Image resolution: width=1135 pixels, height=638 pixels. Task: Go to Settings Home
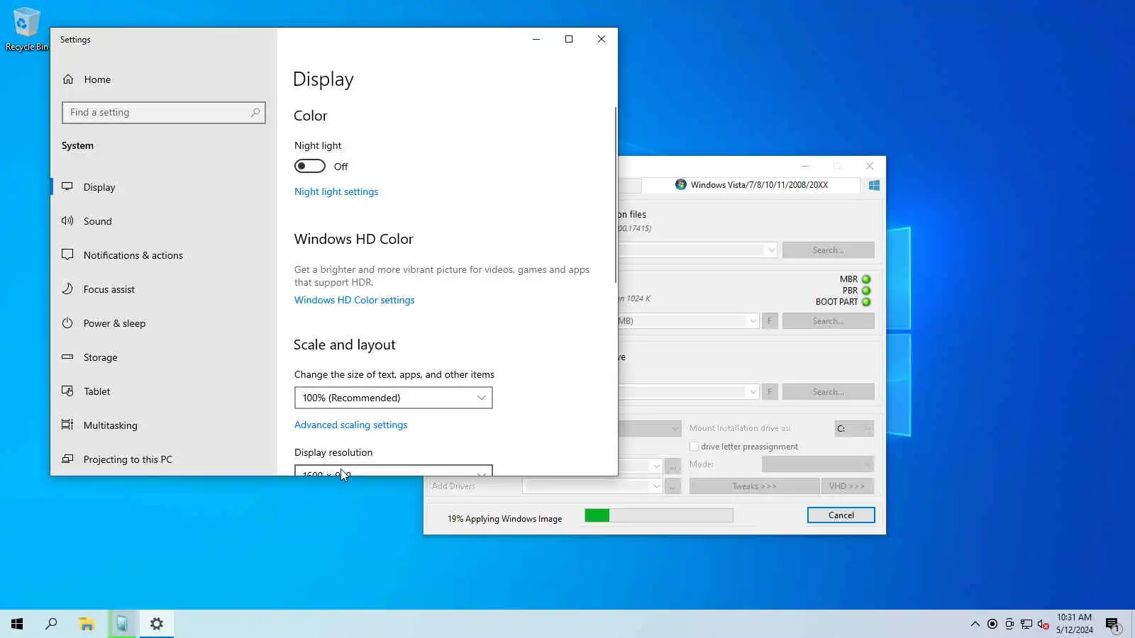coord(163,79)
